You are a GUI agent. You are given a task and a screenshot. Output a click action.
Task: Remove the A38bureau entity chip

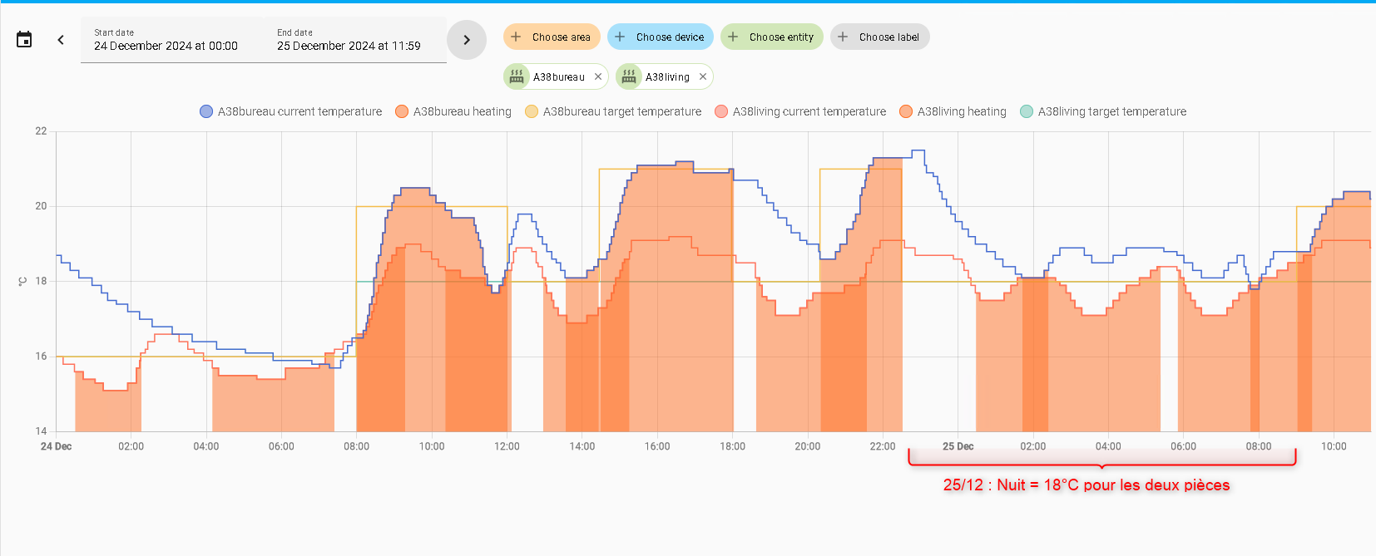coord(598,76)
